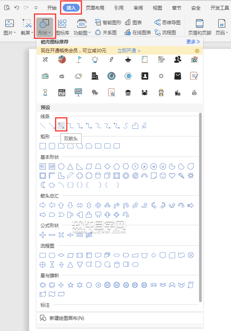This screenshot has width=231, height=331.
Task: Pick the pie chart recommended icon
Action: tap(62, 60)
